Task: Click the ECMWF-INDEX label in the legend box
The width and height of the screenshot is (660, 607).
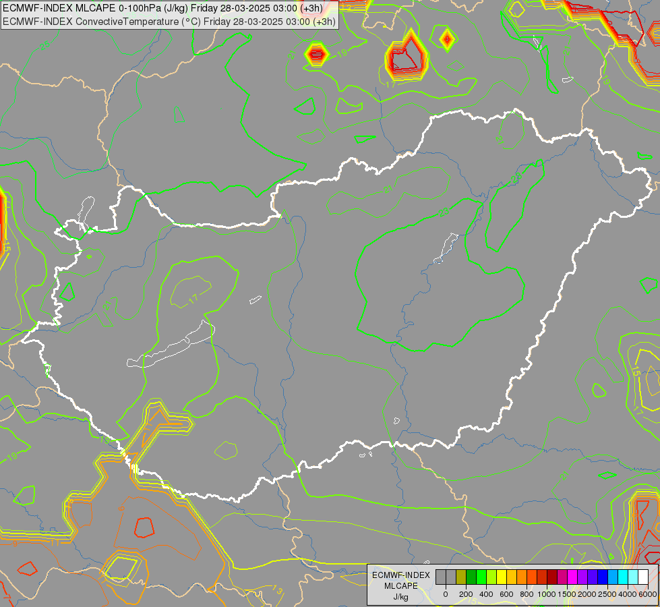Action: pos(401,575)
